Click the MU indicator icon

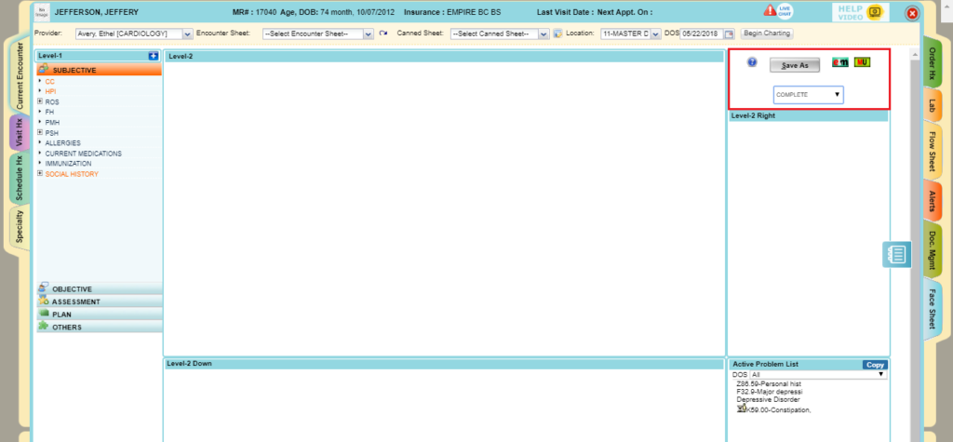[862, 62]
